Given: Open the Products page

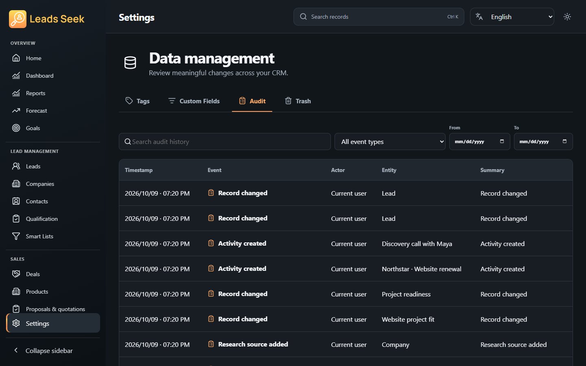Looking at the screenshot, I should point(53,292).
